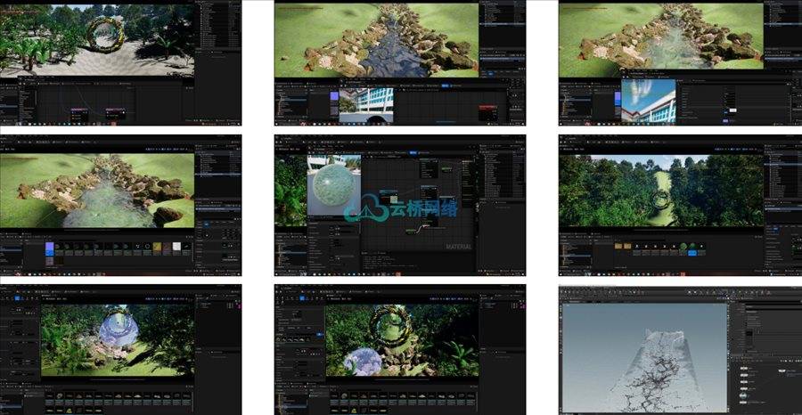802x415 pixels.
Task: Select the right pink-header node in the blueprint graph
Action: [114, 113]
